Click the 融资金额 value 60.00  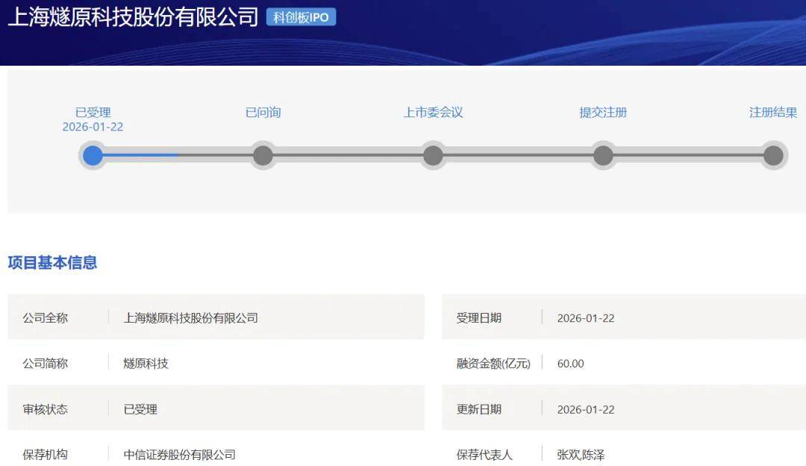(x=570, y=364)
